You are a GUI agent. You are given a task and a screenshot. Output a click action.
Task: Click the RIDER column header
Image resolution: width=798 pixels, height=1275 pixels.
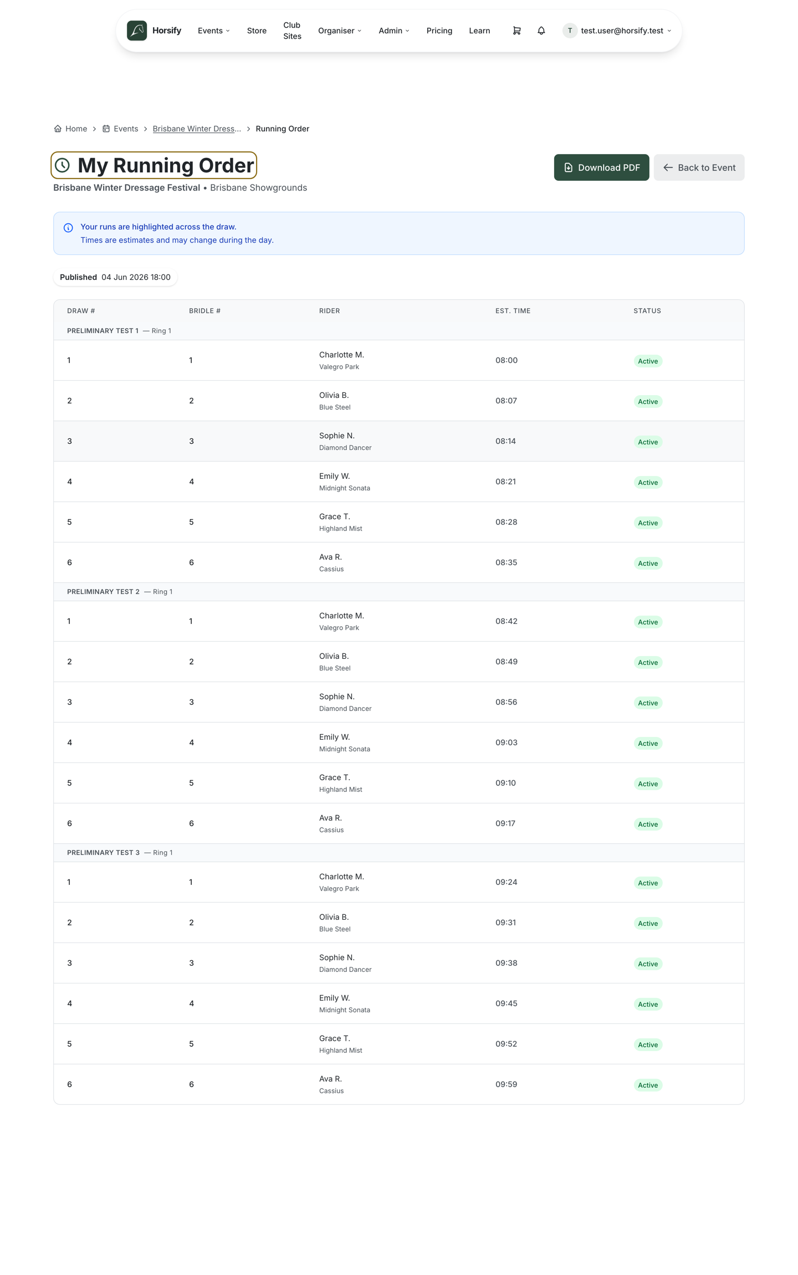[330, 311]
